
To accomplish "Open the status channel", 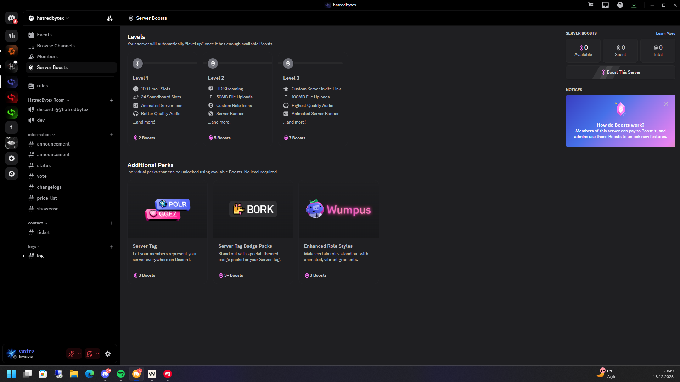I will click(71, 166).
